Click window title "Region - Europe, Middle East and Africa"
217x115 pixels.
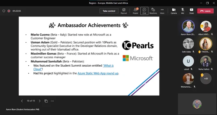point(108,3)
